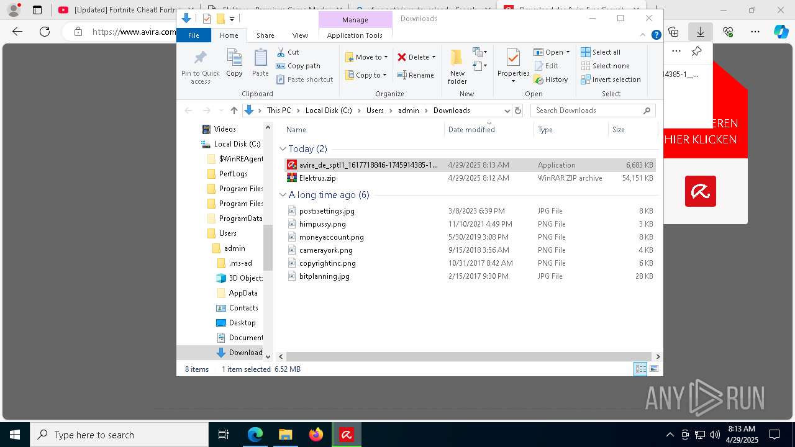Screen dimensions: 795x447
Task: Click the Edit command in the ribbon
Action: (x=545, y=66)
